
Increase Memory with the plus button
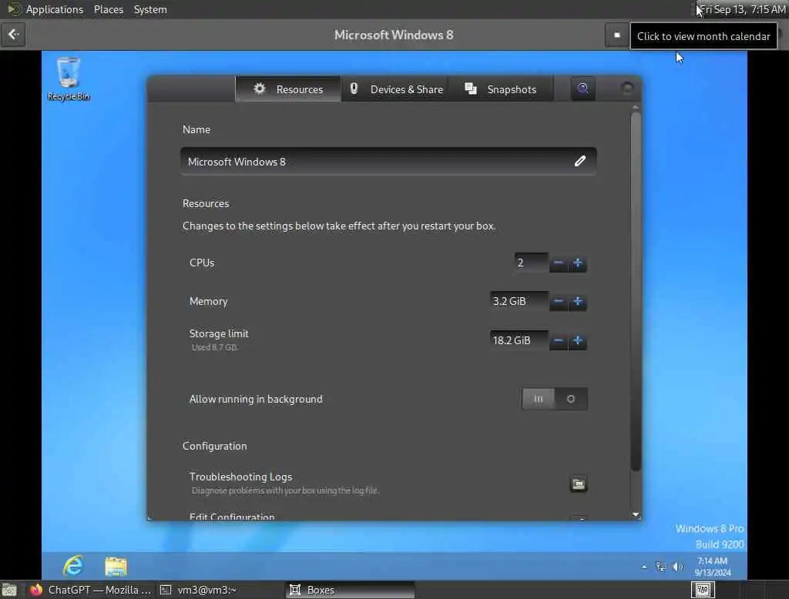point(578,301)
